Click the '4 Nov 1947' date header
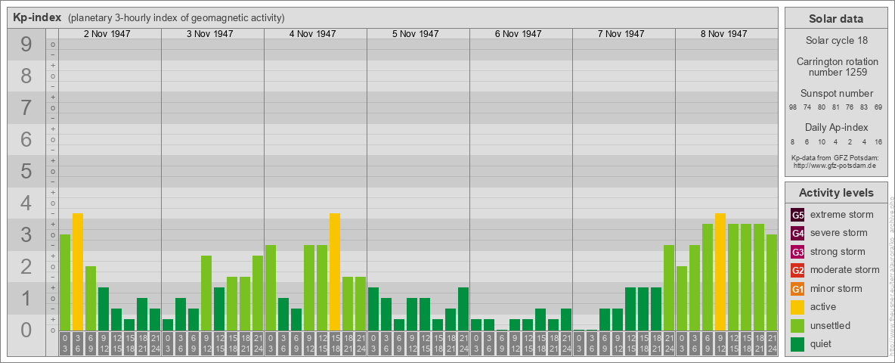This screenshot has height=363, width=895. 312,34
